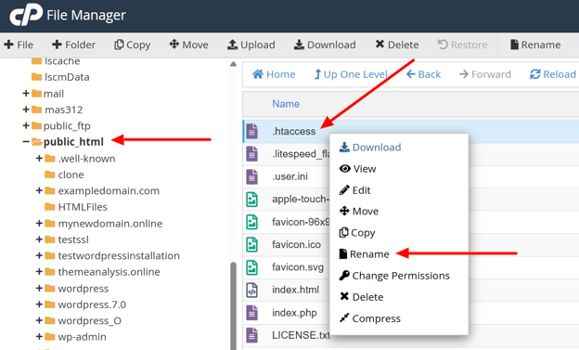Select the .user.ini file name
This screenshot has height=350, width=579.
tap(289, 176)
